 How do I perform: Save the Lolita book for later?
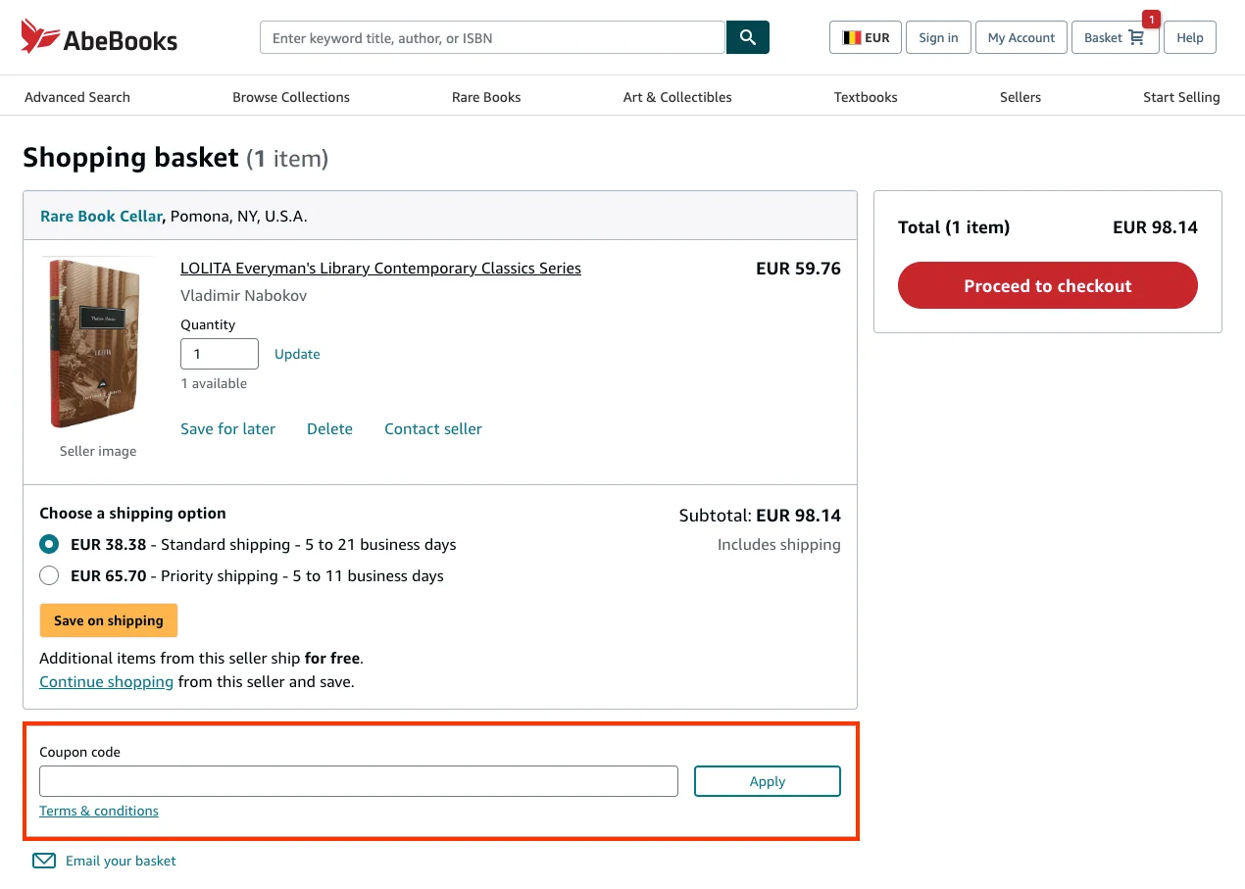227,428
